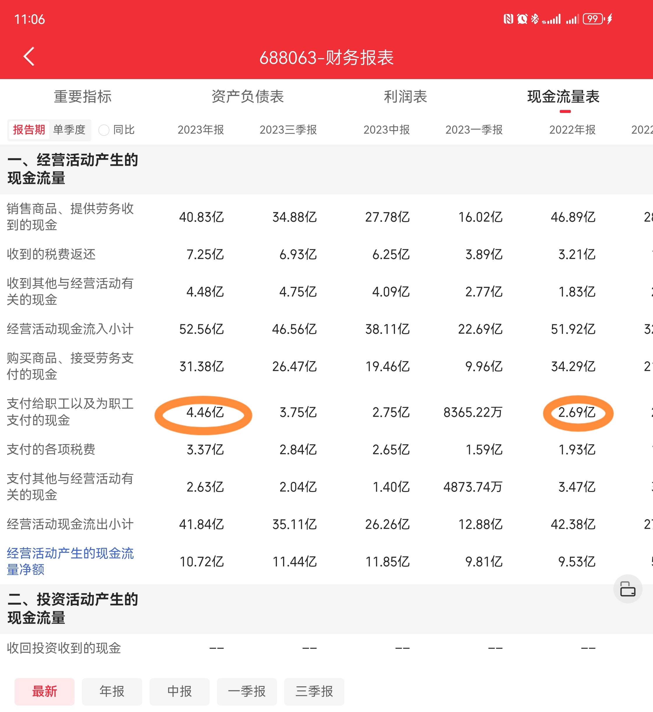
Task: Open the 资产负债表 tab
Action: click(247, 97)
